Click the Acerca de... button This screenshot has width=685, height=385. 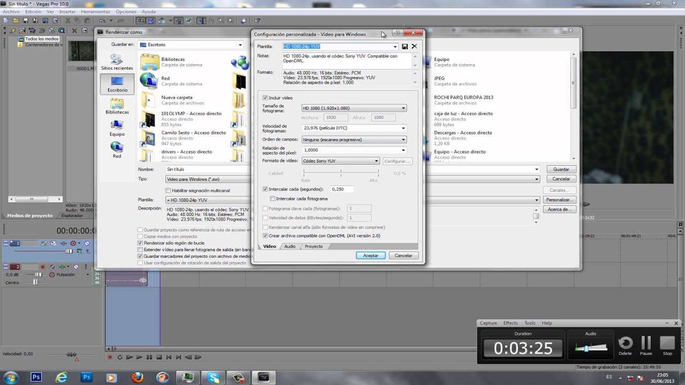[x=559, y=210]
